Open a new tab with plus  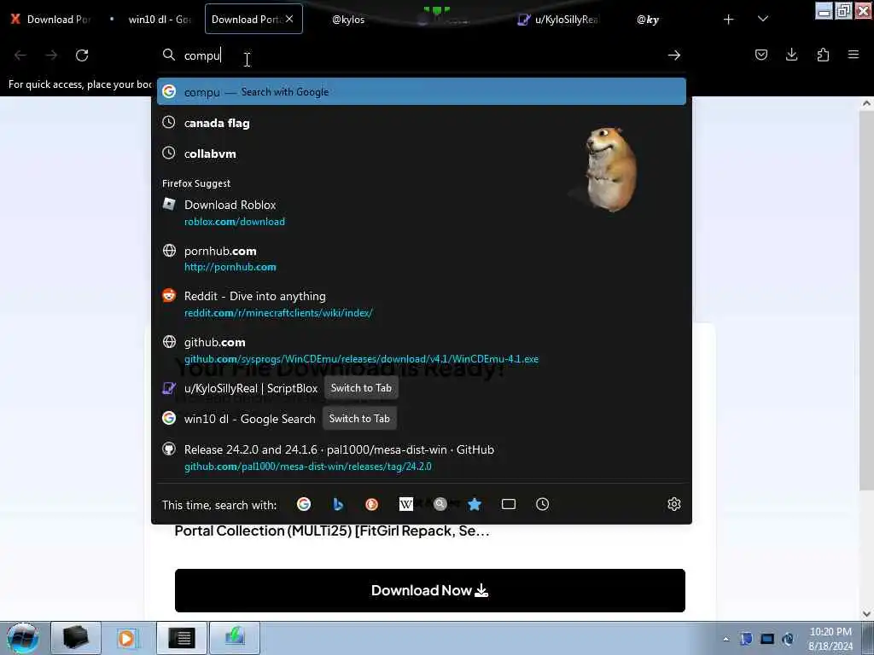click(729, 20)
